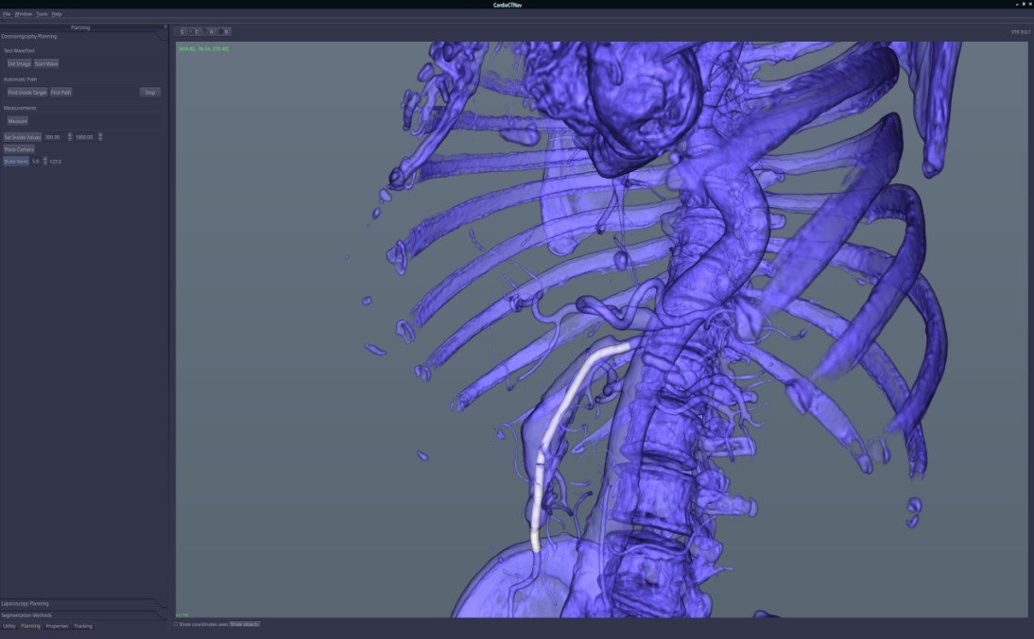Switch to the Utility tab

tap(9, 626)
